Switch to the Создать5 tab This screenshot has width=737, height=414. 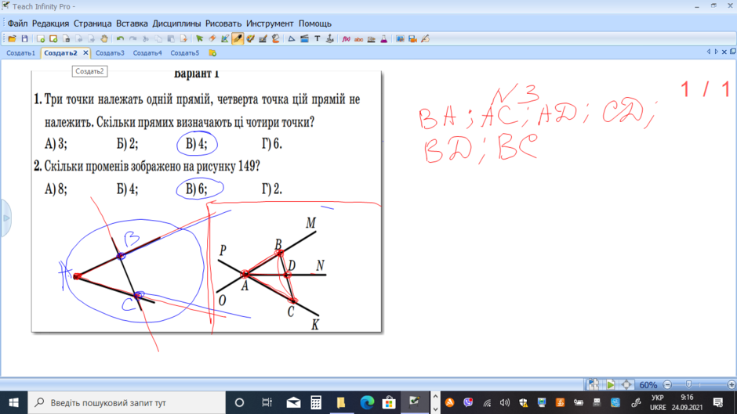tap(185, 53)
